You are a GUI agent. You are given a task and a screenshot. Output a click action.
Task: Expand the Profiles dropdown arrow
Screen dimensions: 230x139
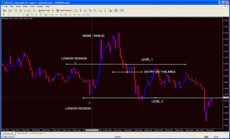(12, 11)
